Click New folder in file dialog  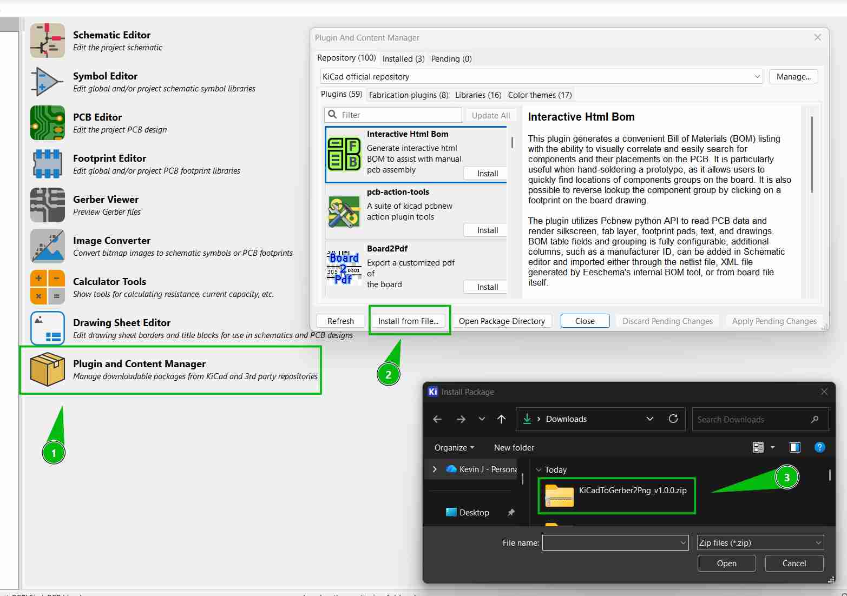514,448
